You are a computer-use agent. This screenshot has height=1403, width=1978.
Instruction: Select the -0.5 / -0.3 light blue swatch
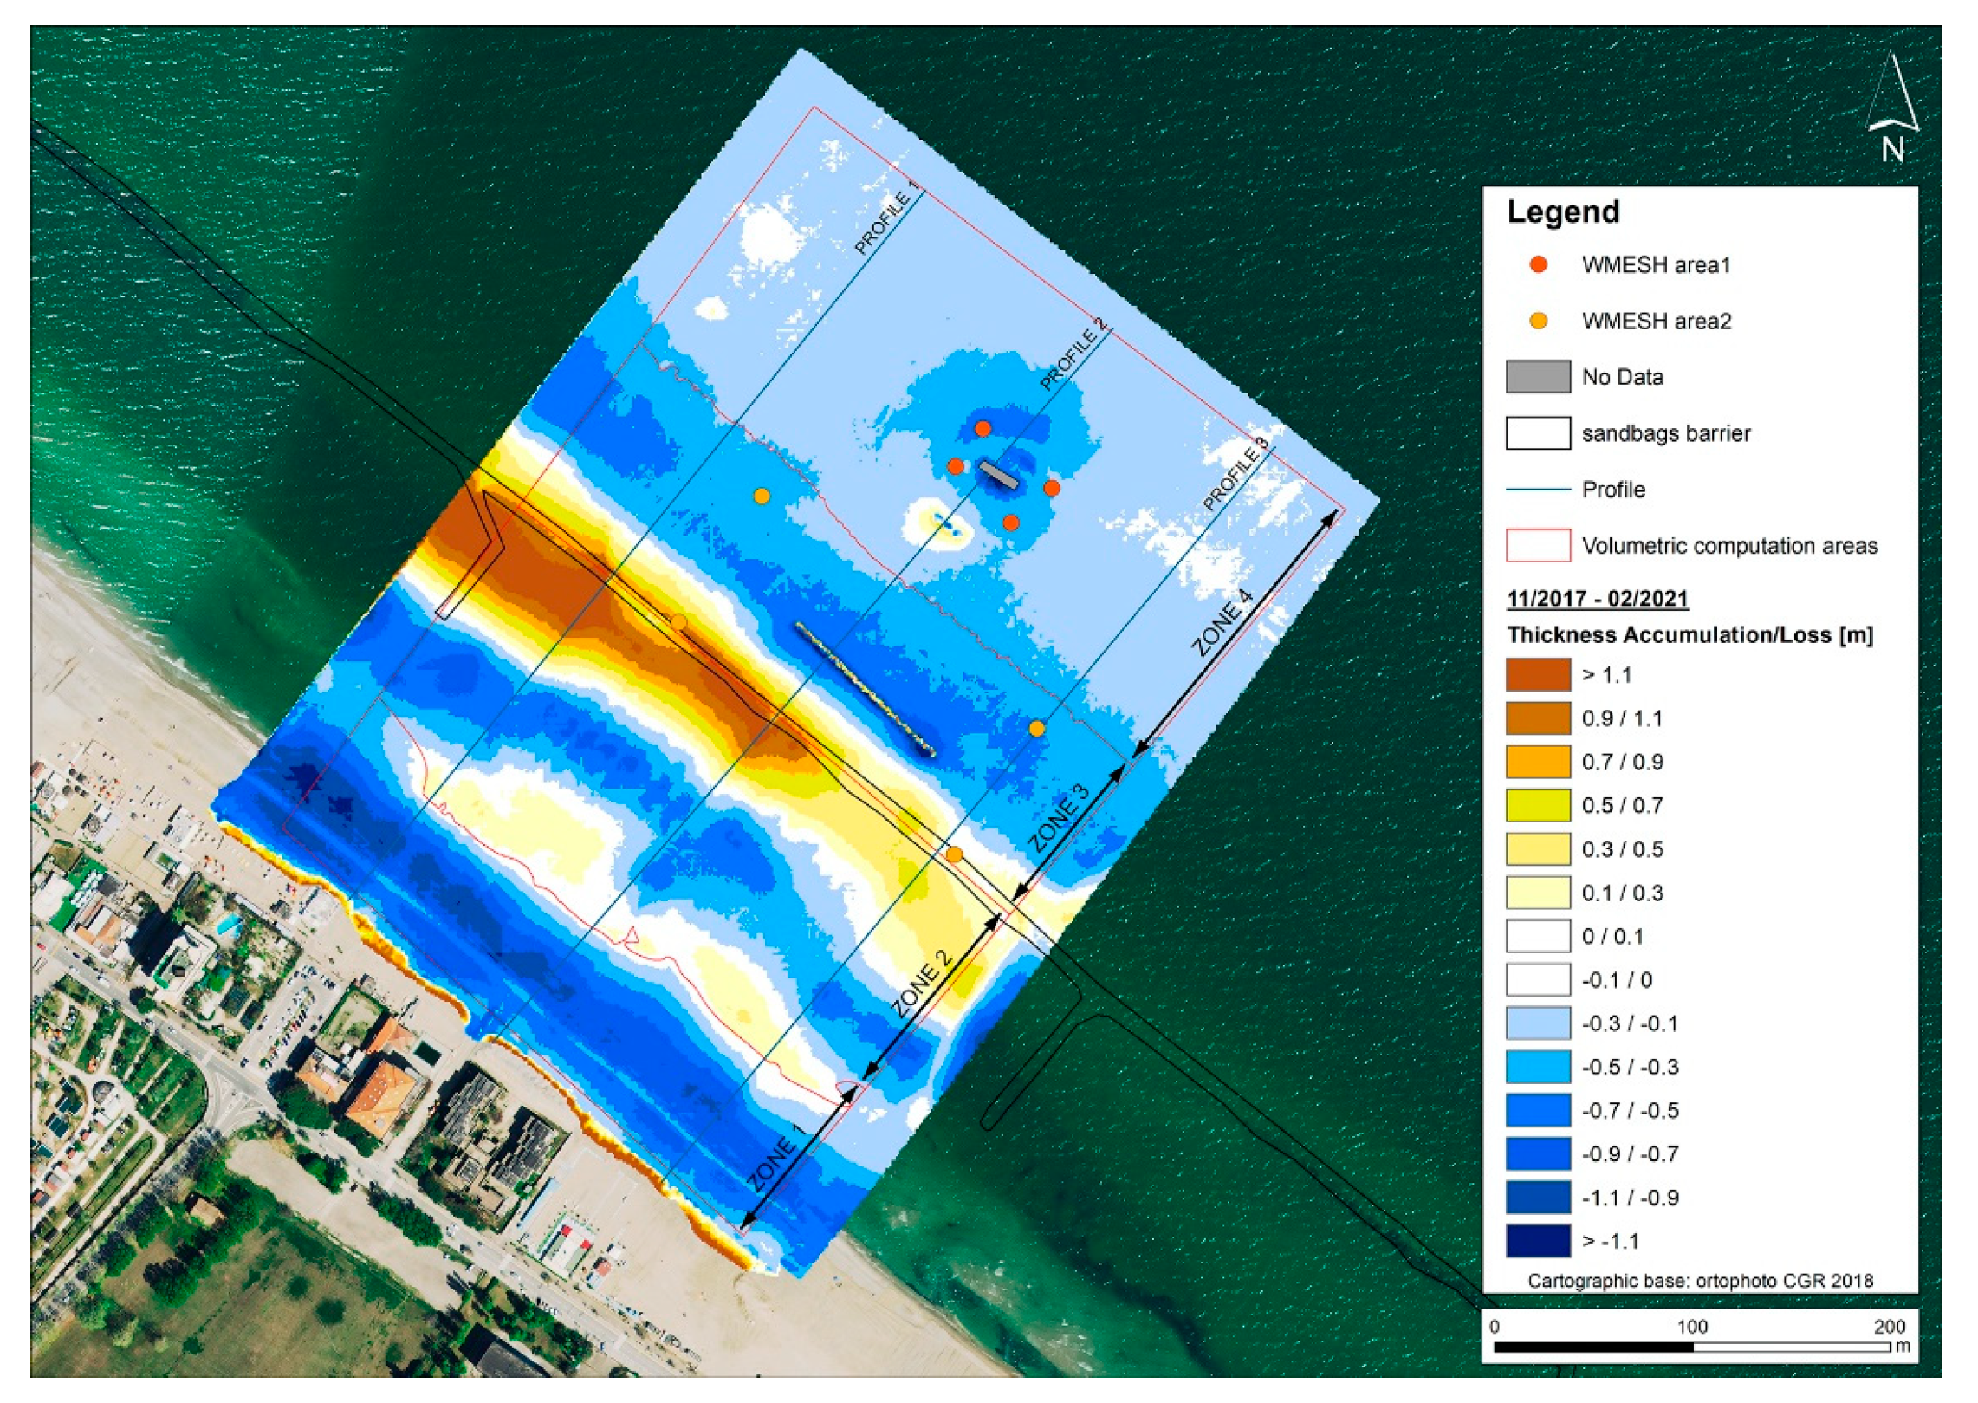(x=1537, y=1068)
